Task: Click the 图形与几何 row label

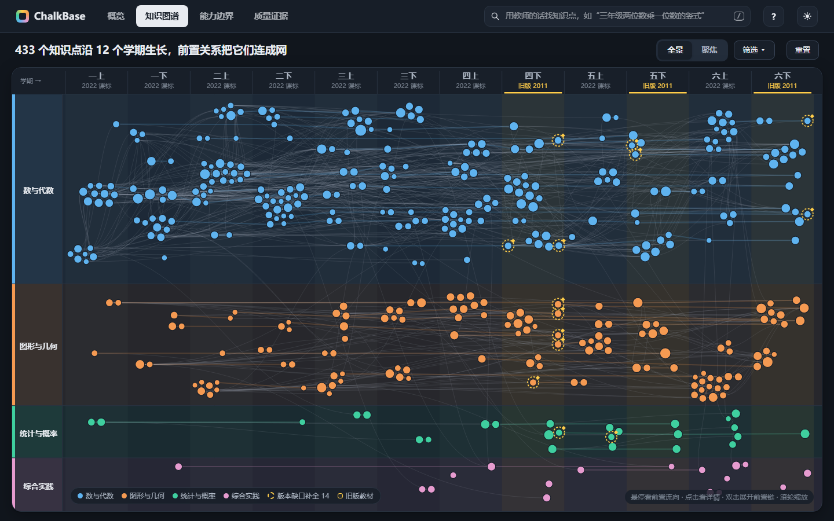Action: tap(38, 346)
